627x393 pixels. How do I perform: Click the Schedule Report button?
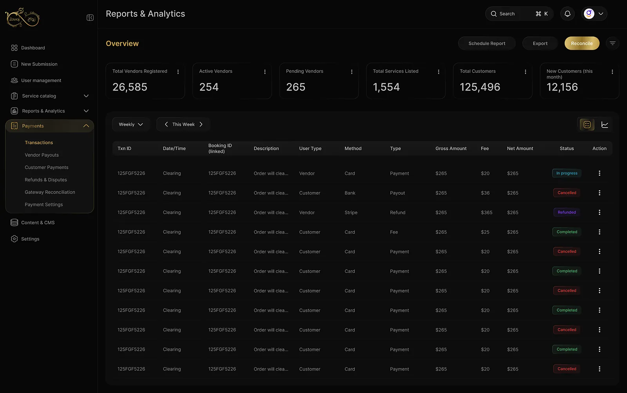click(x=487, y=43)
